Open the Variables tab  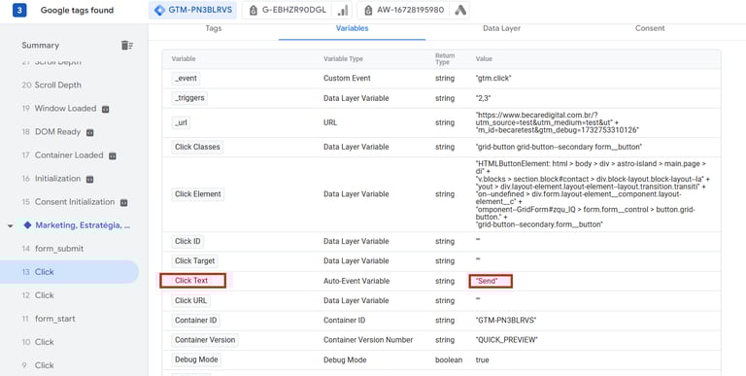point(352,28)
